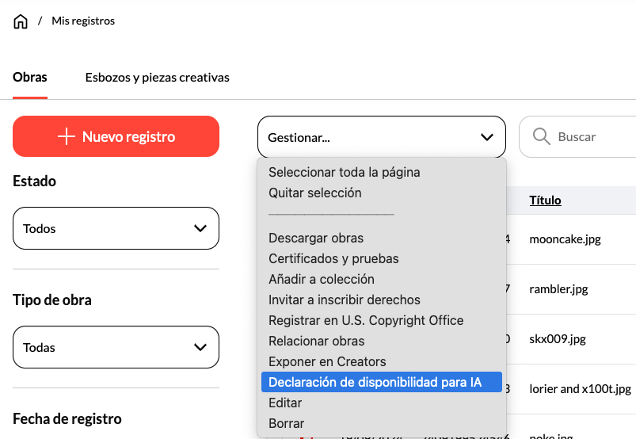Choose Seleccionar toda la página
Screen dimensions: 636x439
click(344, 172)
